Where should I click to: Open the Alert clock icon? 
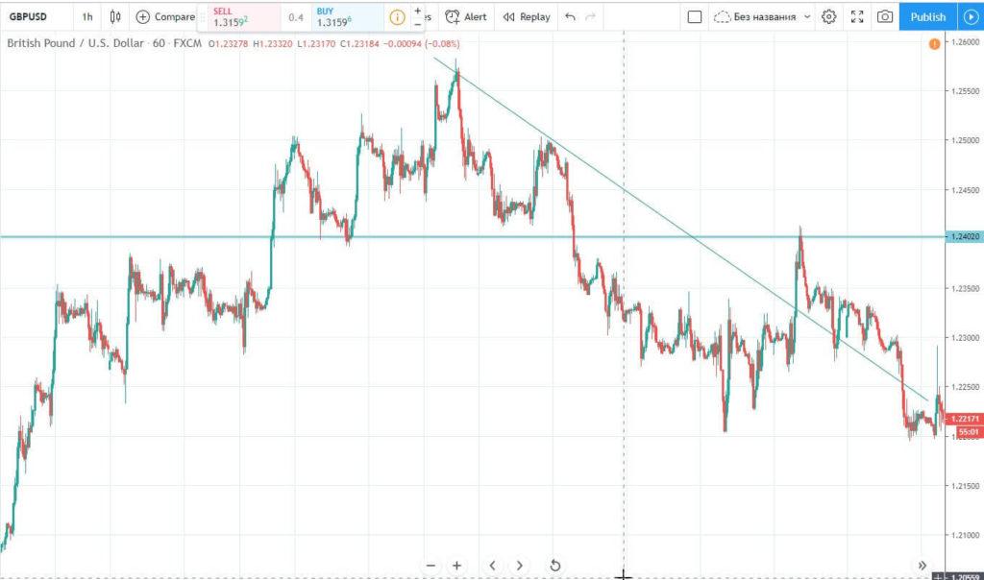452,16
